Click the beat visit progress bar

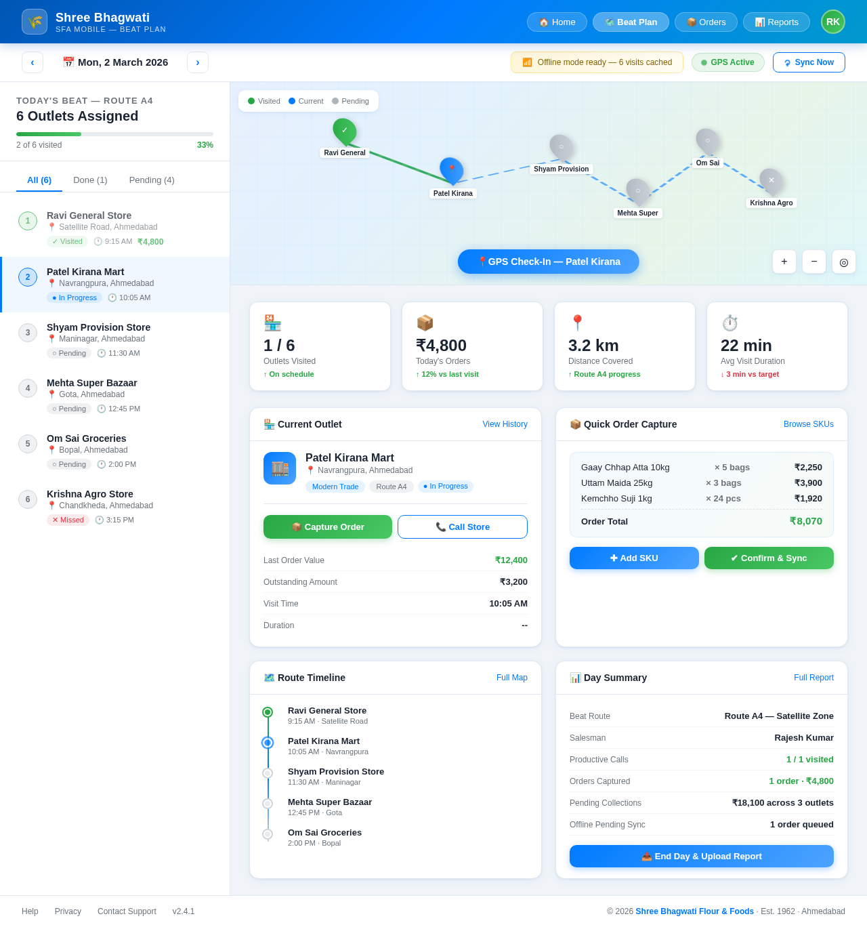(114, 134)
